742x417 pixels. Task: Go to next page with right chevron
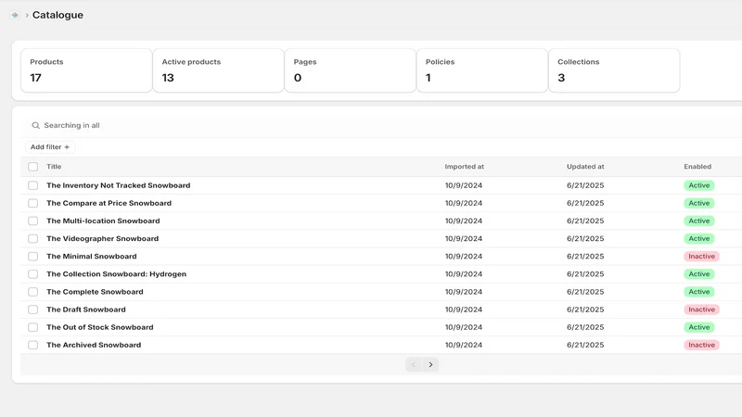tap(430, 364)
